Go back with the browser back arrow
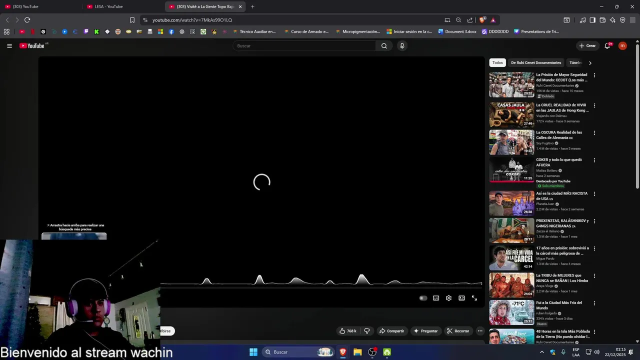The width and height of the screenshot is (640, 360). (x=7, y=20)
